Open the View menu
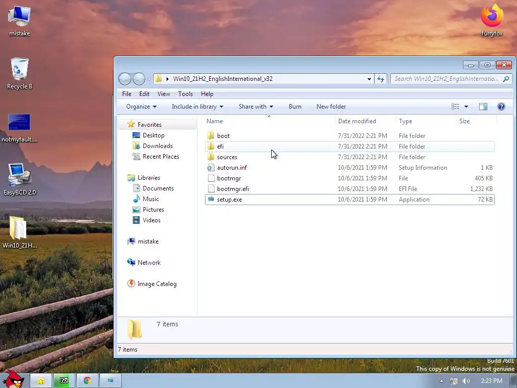 click(164, 94)
